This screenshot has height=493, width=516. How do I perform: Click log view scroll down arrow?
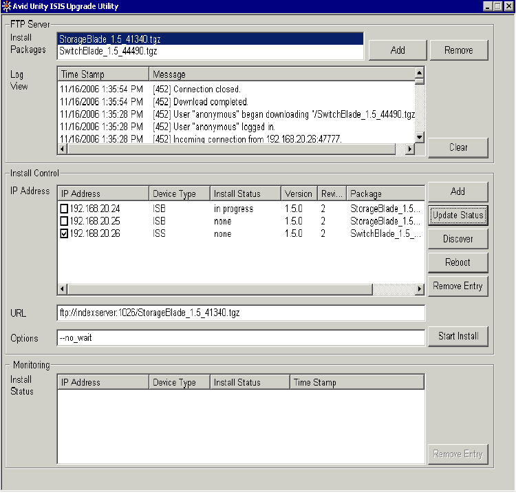coord(419,137)
